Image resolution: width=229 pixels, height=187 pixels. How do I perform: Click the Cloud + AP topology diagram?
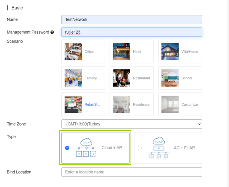coord(86,148)
